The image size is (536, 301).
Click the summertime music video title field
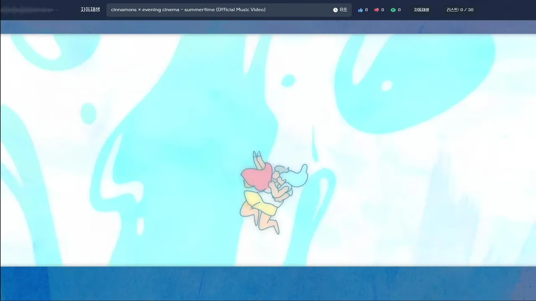(x=229, y=10)
